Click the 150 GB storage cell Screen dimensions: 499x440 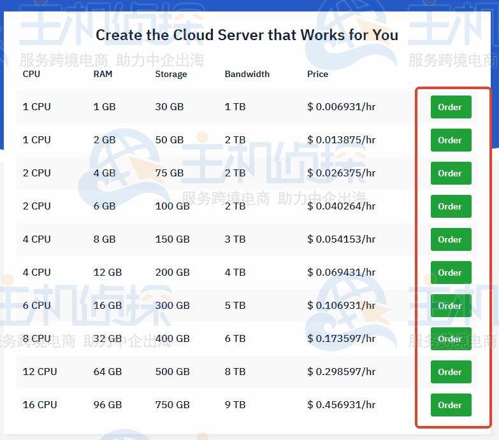pyautogui.click(x=173, y=239)
